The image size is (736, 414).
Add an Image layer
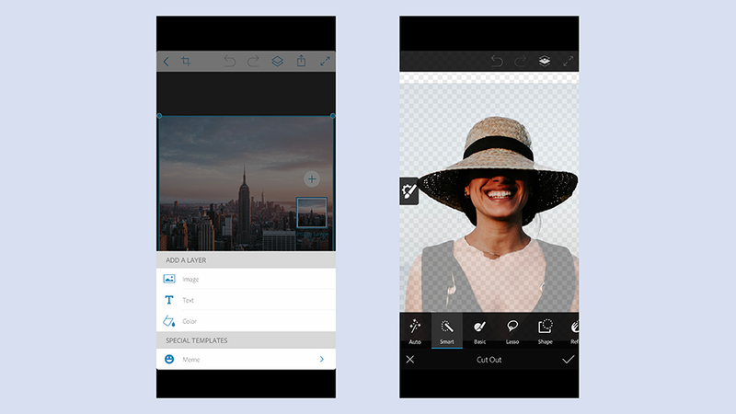point(246,279)
